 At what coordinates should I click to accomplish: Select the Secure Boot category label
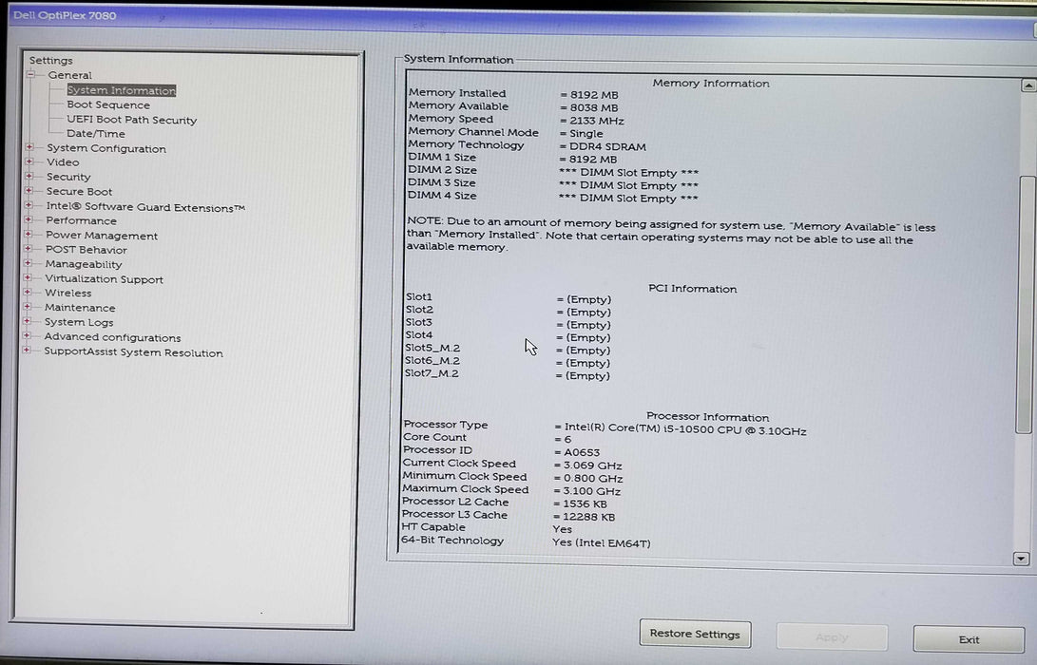[x=79, y=192]
